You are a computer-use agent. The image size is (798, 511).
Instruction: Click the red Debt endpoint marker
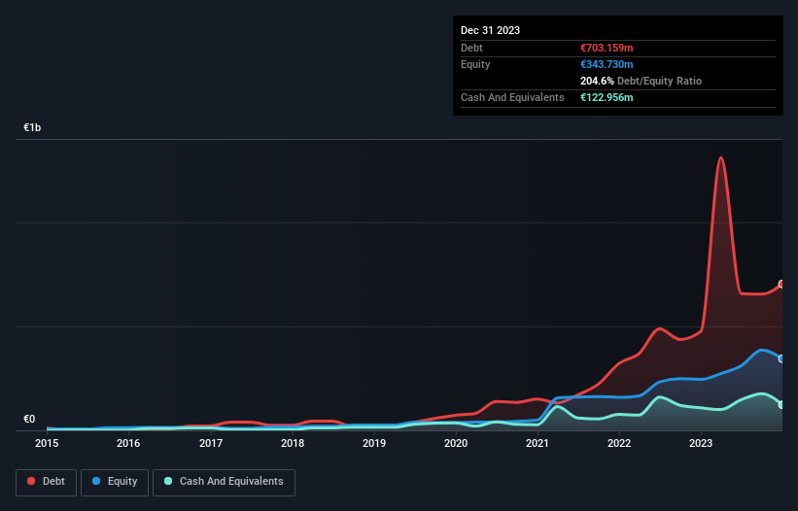pos(781,285)
